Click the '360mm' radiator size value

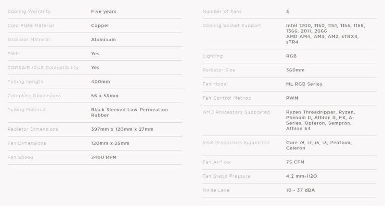point(295,70)
